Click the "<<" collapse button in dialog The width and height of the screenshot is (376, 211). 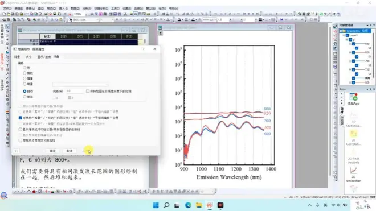[x=16, y=151]
